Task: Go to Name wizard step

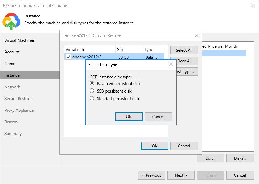Action: tap(10, 64)
